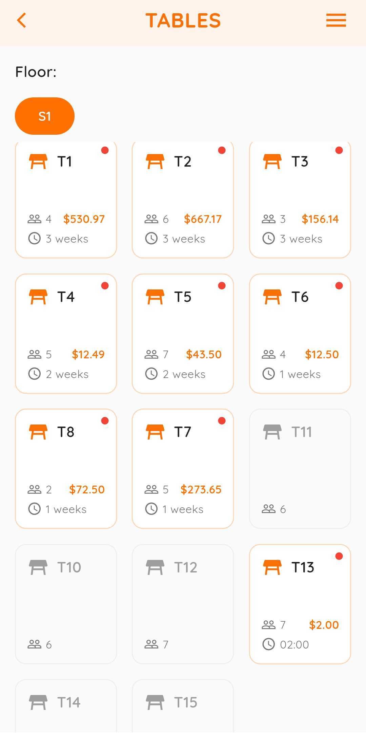This screenshot has width=366, height=733.
Task: Click the red status dot on T13
Action: pyautogui.click(x=339, y=556)
